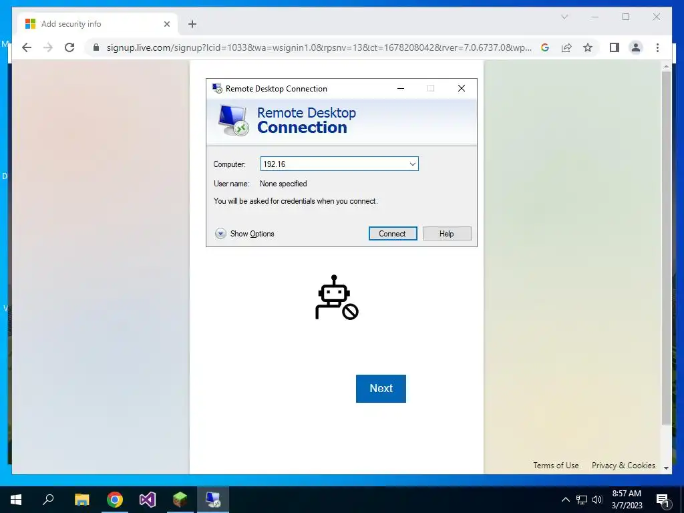Open clock showing 8:57 AM
This screenshot has height=513, width=684.
coord(627,500)
